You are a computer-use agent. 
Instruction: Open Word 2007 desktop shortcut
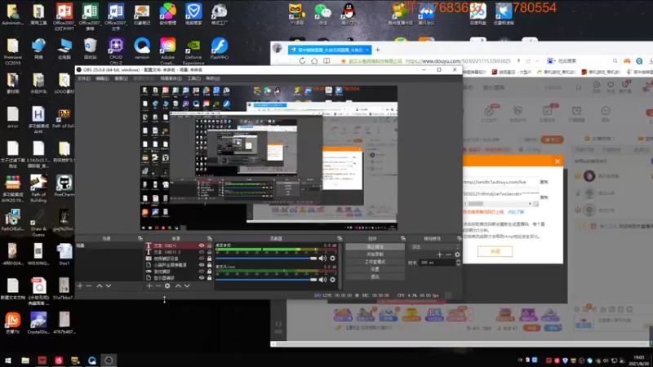[116, 15]
